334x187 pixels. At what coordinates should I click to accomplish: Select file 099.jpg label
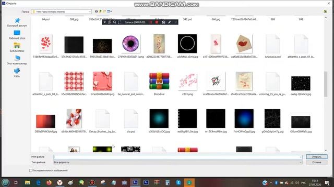[x=74, y=19]
